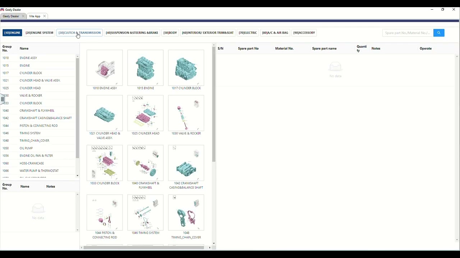This screenshot has width=460, height=258.
Task: Open 1040 CRANKSHAFT & FLYWHEEL thumbnail
Action: pyautogui.click(x=145, y=163)
